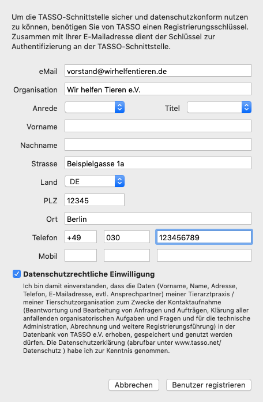The width and height of the screenshot is (263, 402).
Task: Click the Abbrechen button
Action: tap(134, 385)
